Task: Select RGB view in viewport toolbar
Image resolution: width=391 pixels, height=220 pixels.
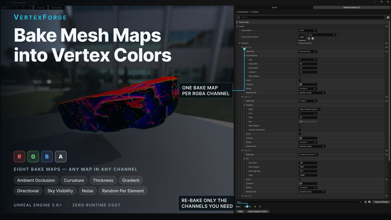Action: click(4, 8)
